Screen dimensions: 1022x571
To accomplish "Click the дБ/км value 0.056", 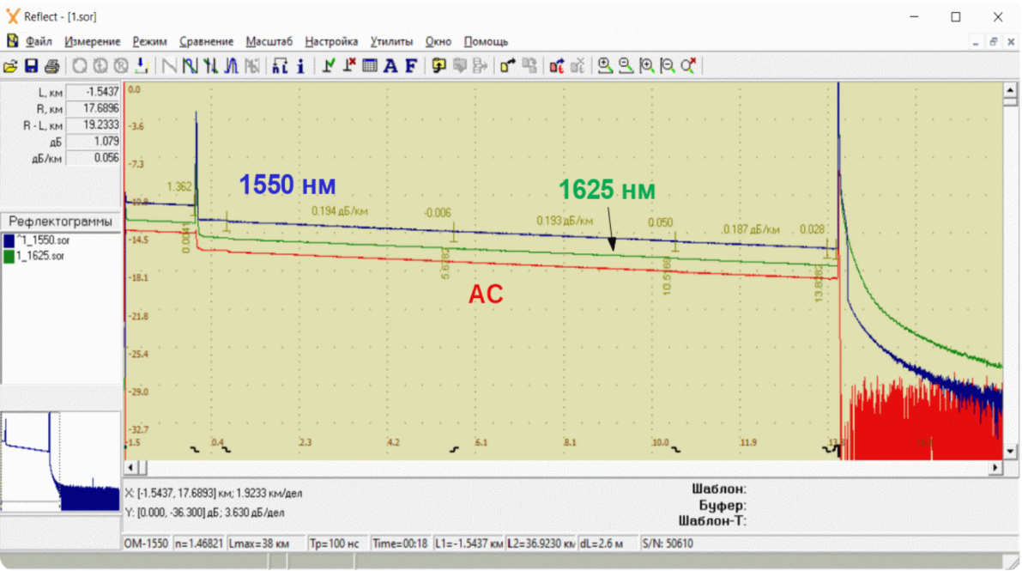I will point(94,158).
